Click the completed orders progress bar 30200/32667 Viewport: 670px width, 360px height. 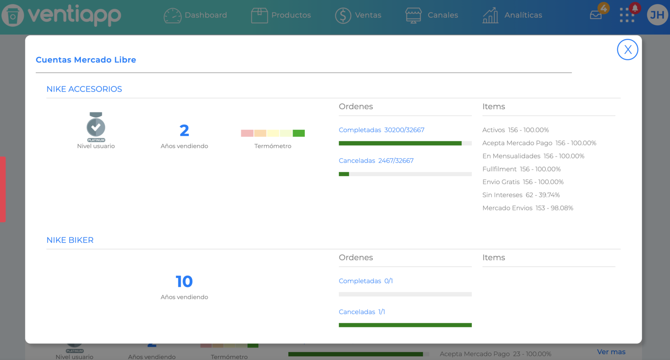[405, 143]
